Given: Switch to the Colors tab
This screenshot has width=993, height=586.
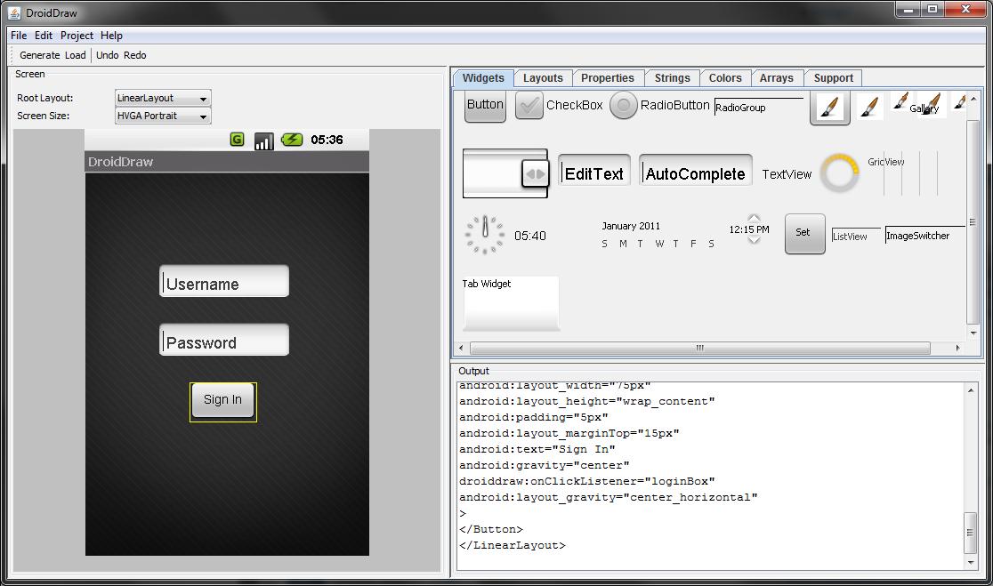Looking at the screenshot, I should [x=725, y=78].
